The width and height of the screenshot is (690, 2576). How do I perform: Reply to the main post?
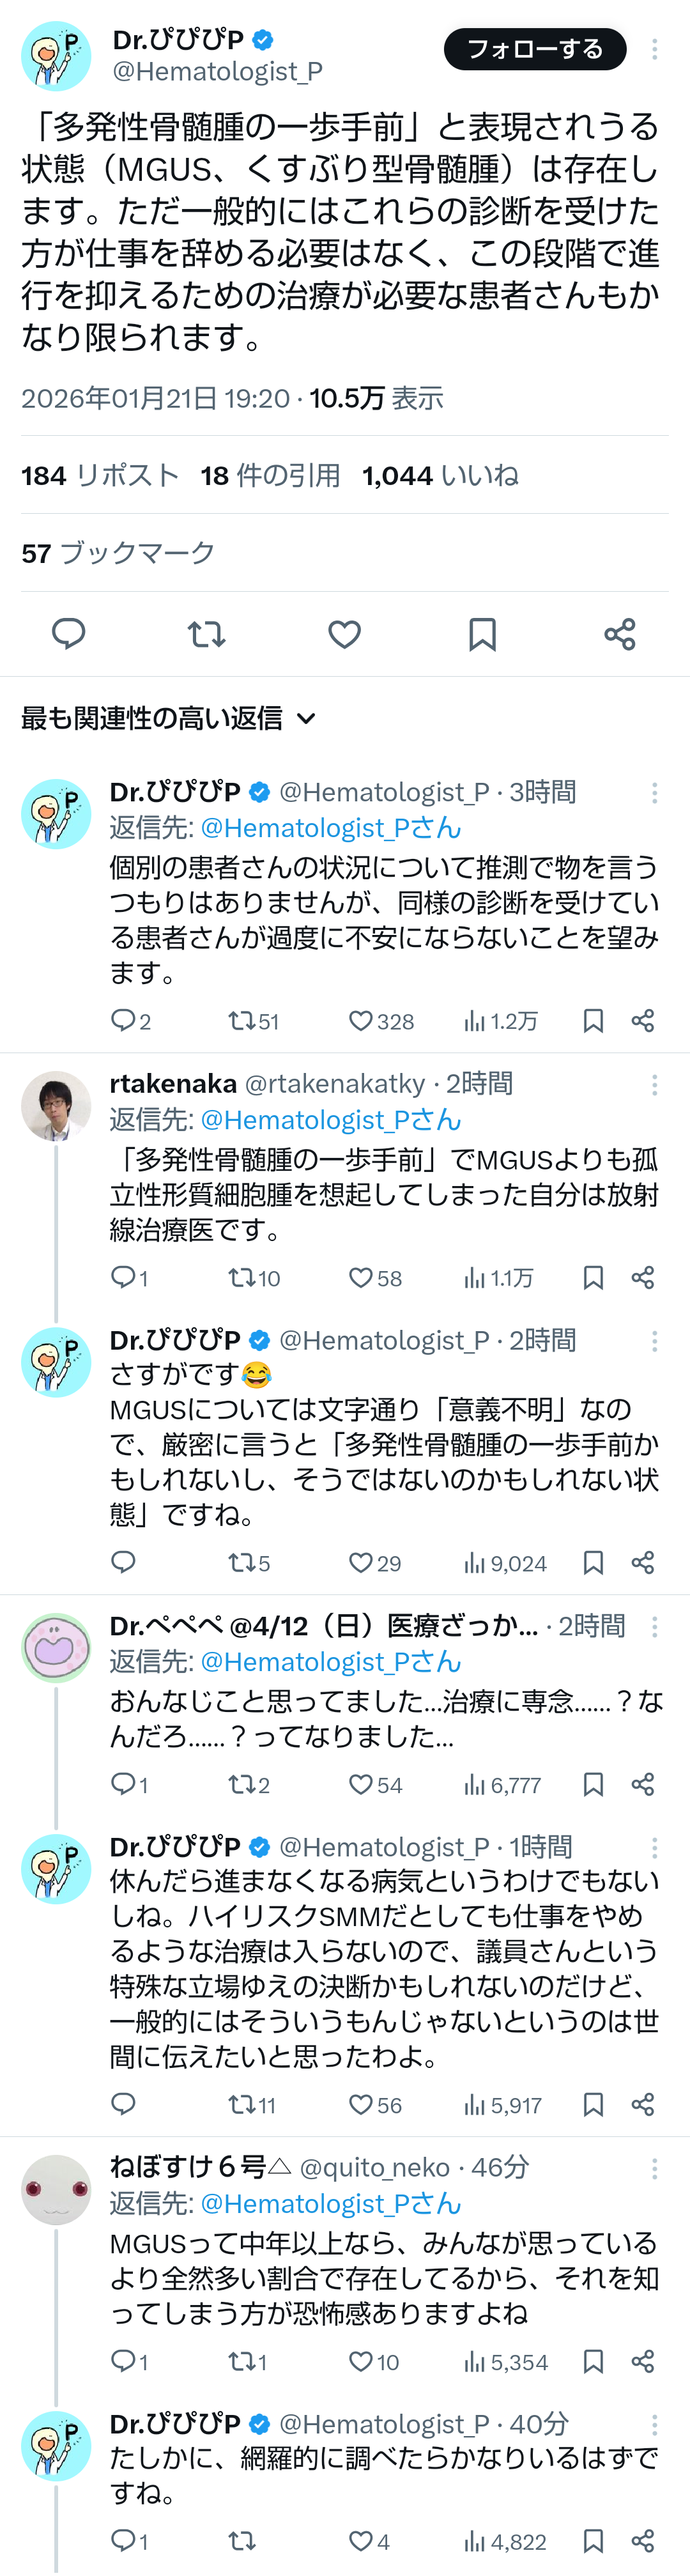click(x=68, y=633)
